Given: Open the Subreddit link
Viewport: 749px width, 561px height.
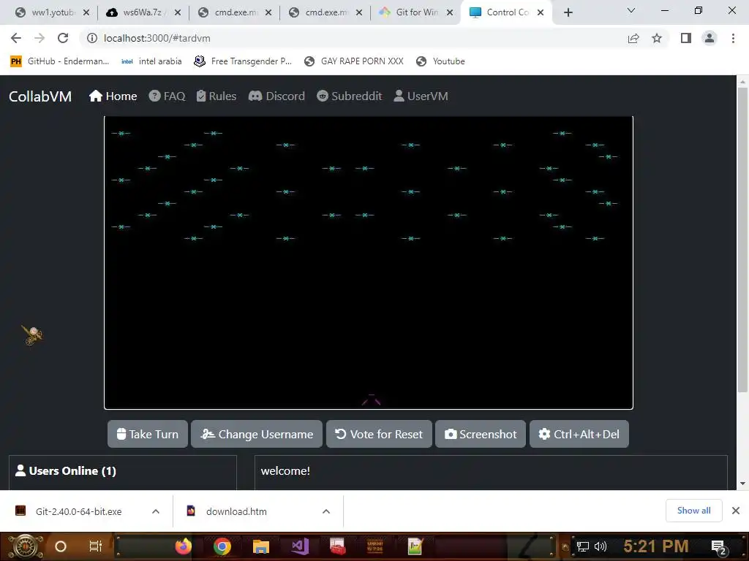Looking at the screenshot, I should [x=349, y=96].
